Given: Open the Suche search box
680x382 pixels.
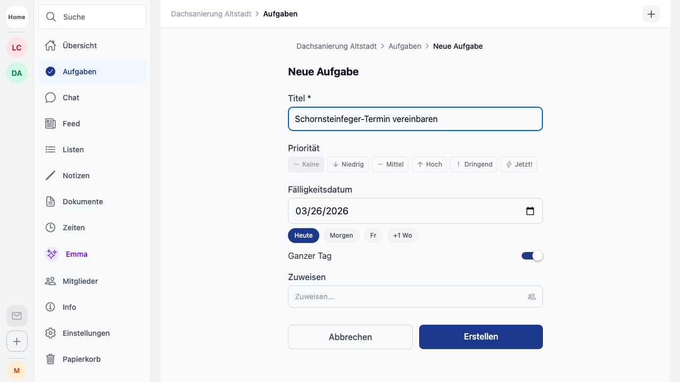Looking at the screenshot, I should coord(92,17).
